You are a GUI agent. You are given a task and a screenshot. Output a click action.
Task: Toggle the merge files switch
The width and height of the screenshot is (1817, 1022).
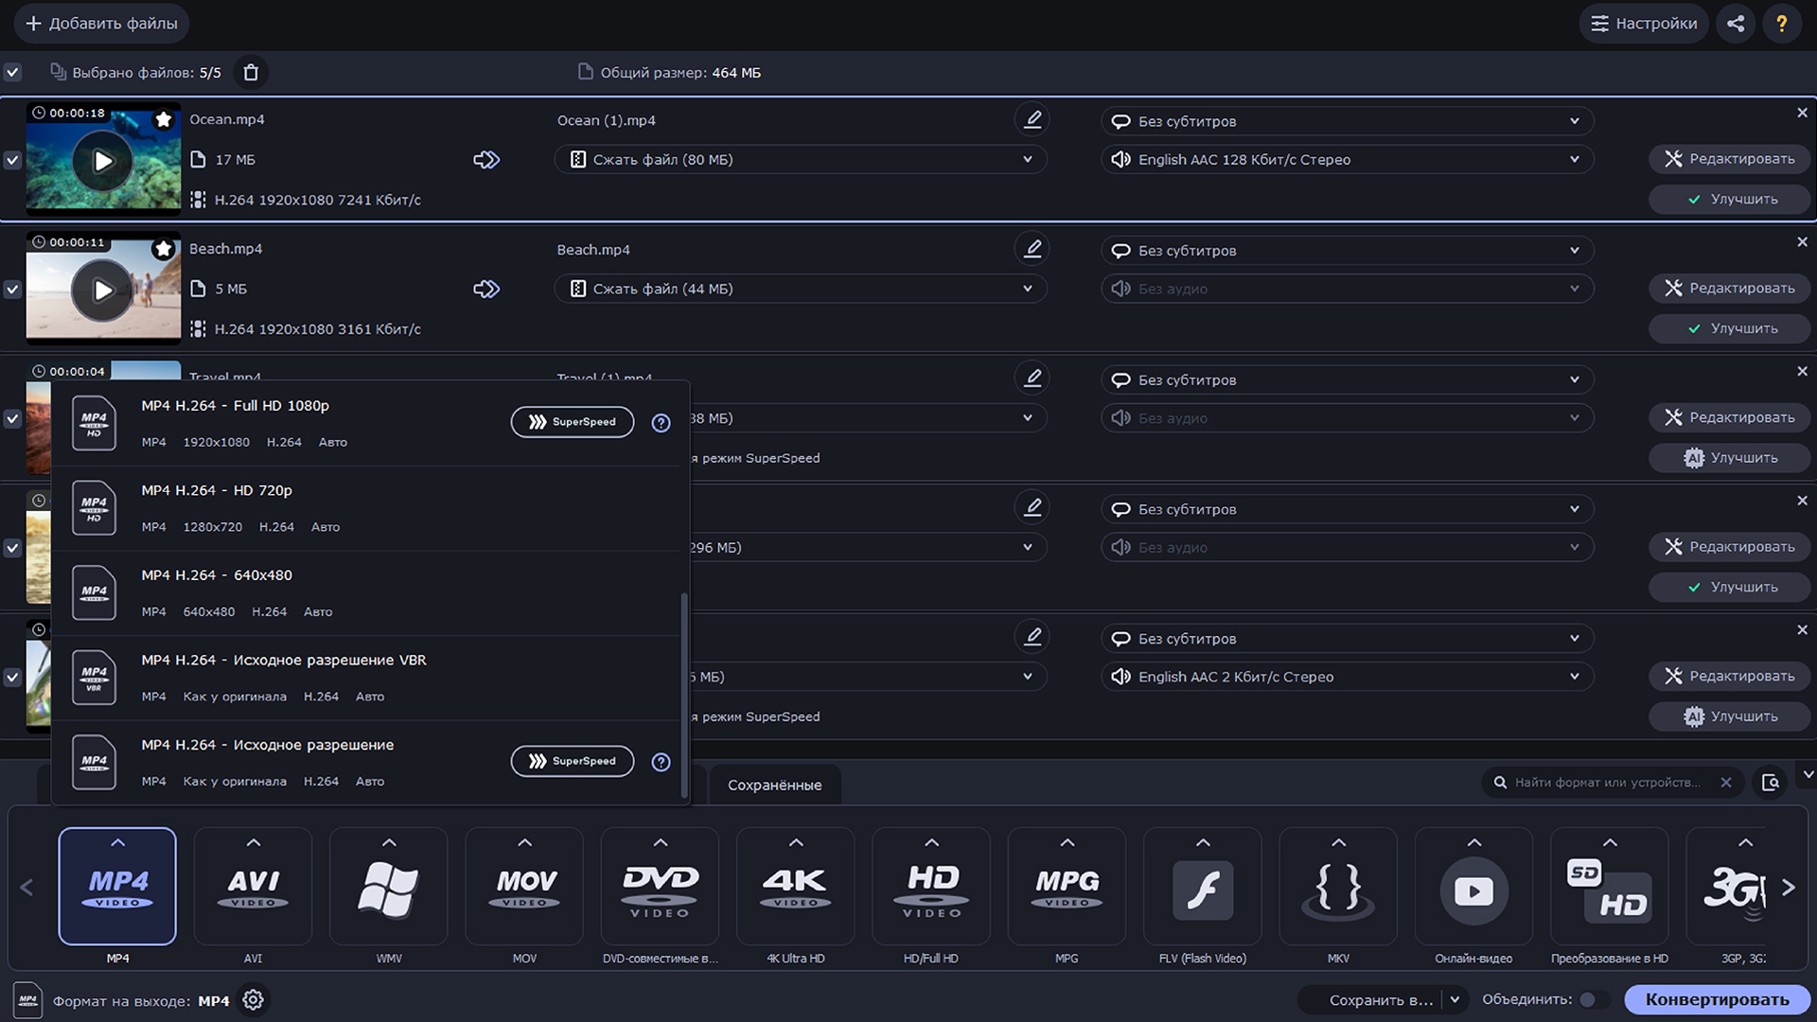(1593, 1000)
